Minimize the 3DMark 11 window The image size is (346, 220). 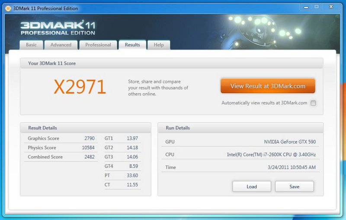306,7
